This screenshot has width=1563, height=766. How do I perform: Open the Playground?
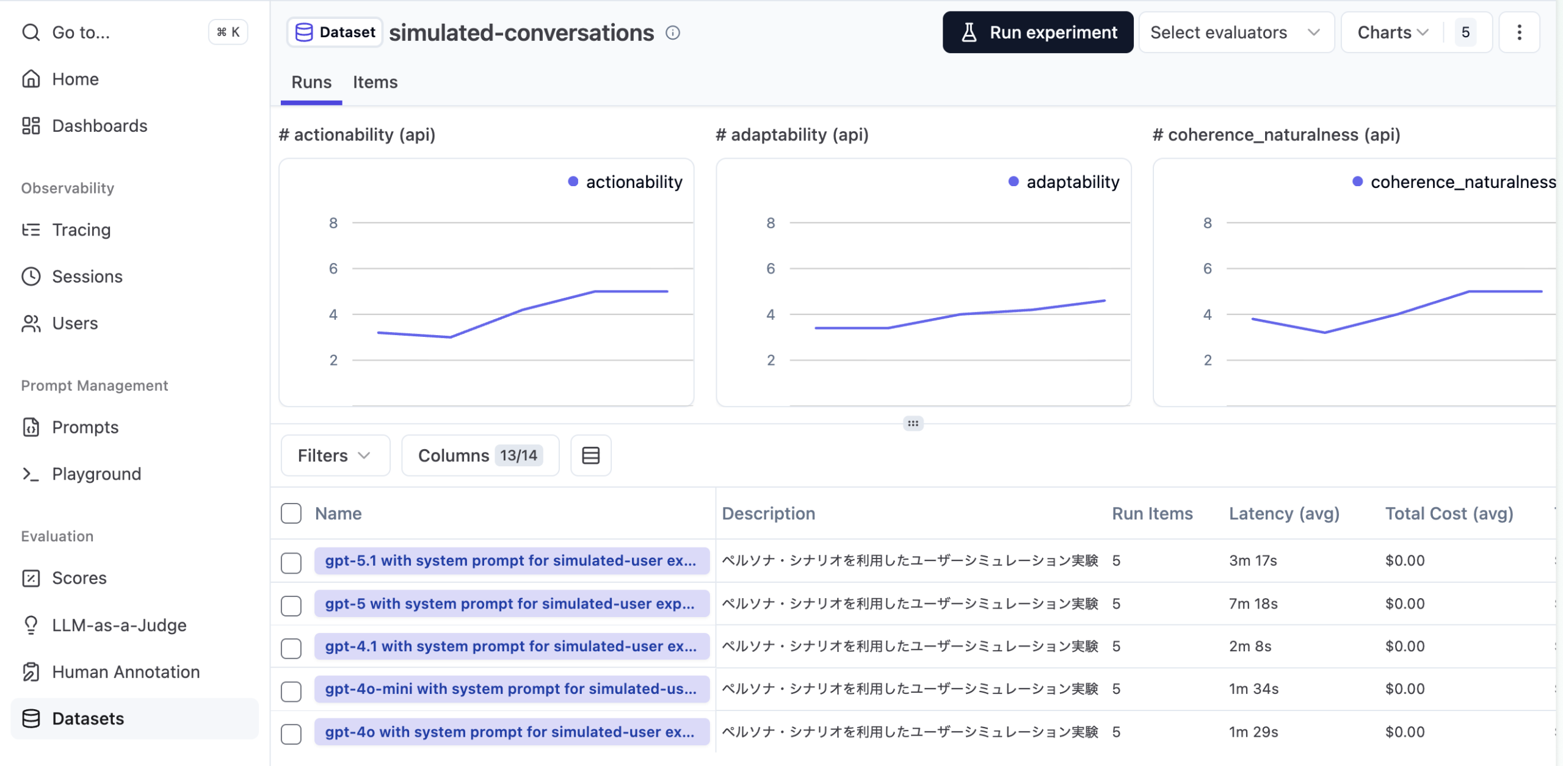(x=96, y=474)
